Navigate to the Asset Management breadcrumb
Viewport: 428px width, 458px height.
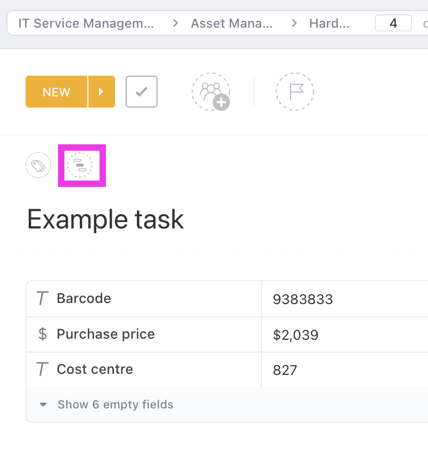pyautogui.click(x=233, y=23)
